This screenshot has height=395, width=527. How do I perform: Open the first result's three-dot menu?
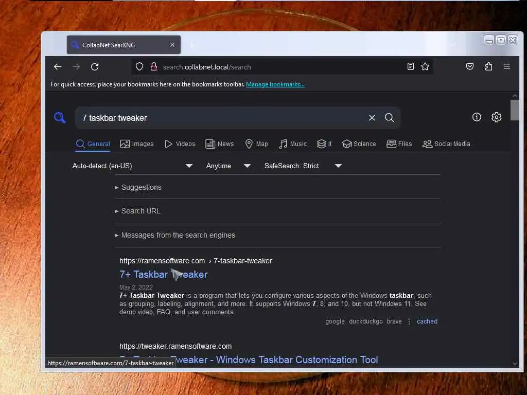point(409,321)
